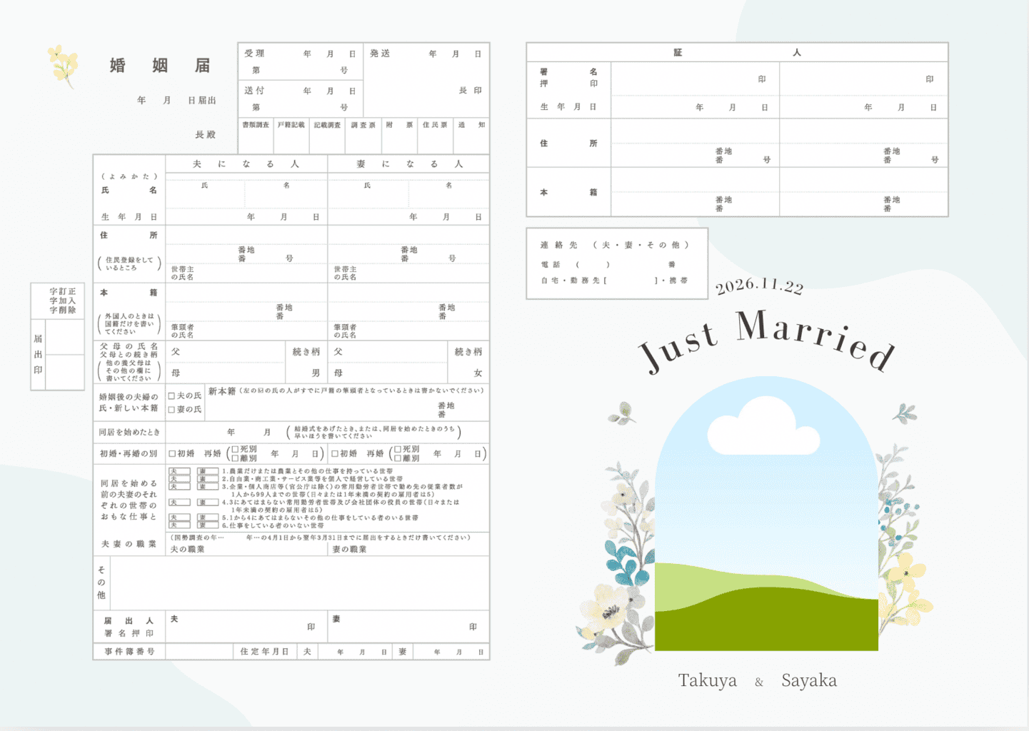Viewport: 1029px width, 731px height.
Task: Click the name Takuya below the arch
Action: click(x=707, y=680)
